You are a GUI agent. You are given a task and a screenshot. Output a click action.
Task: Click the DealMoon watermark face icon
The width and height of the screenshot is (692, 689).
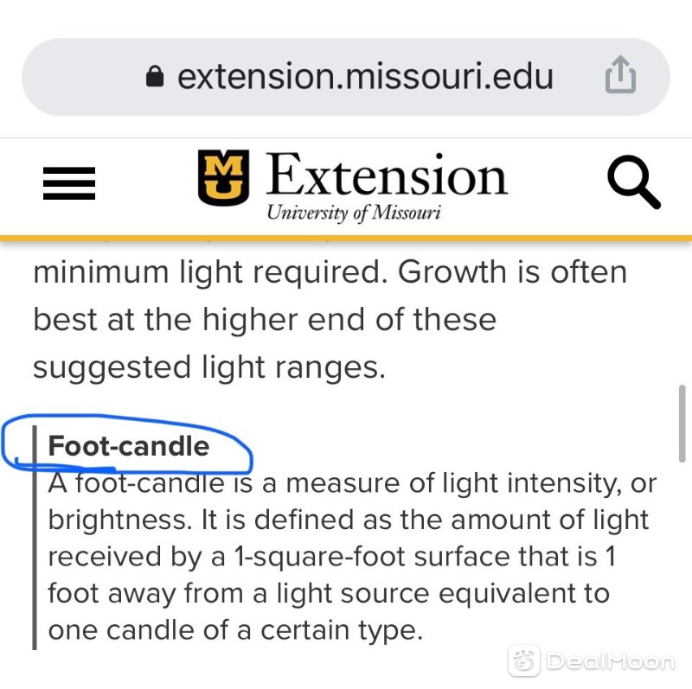524,660
